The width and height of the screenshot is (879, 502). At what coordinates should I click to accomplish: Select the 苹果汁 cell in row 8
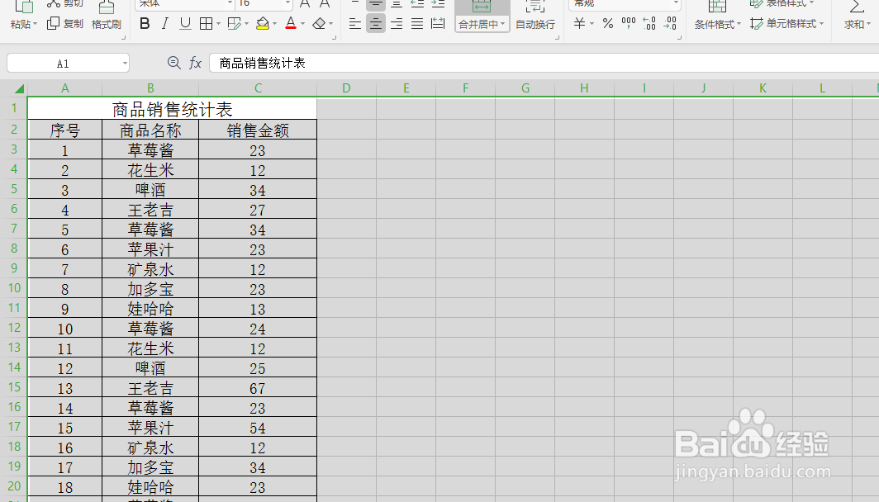point(150,249)
